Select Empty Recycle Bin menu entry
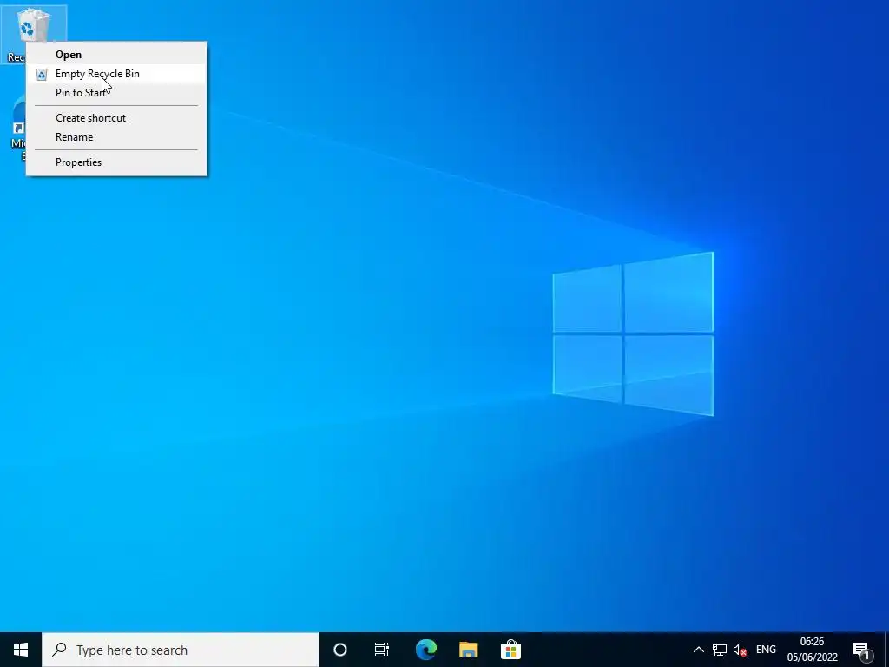 [x=116, y=74]
